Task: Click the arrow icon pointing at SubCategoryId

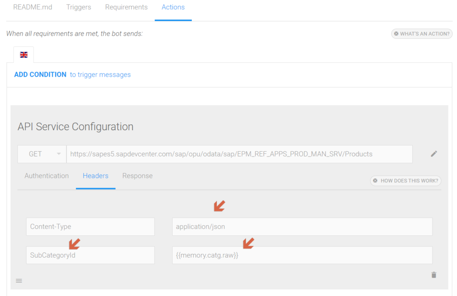Action: (74, 243)
